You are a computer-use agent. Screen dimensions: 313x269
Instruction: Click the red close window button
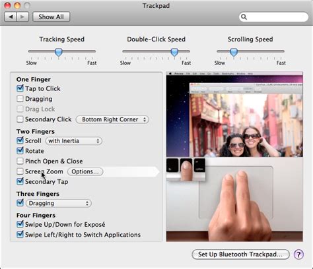tap(7, 5)
